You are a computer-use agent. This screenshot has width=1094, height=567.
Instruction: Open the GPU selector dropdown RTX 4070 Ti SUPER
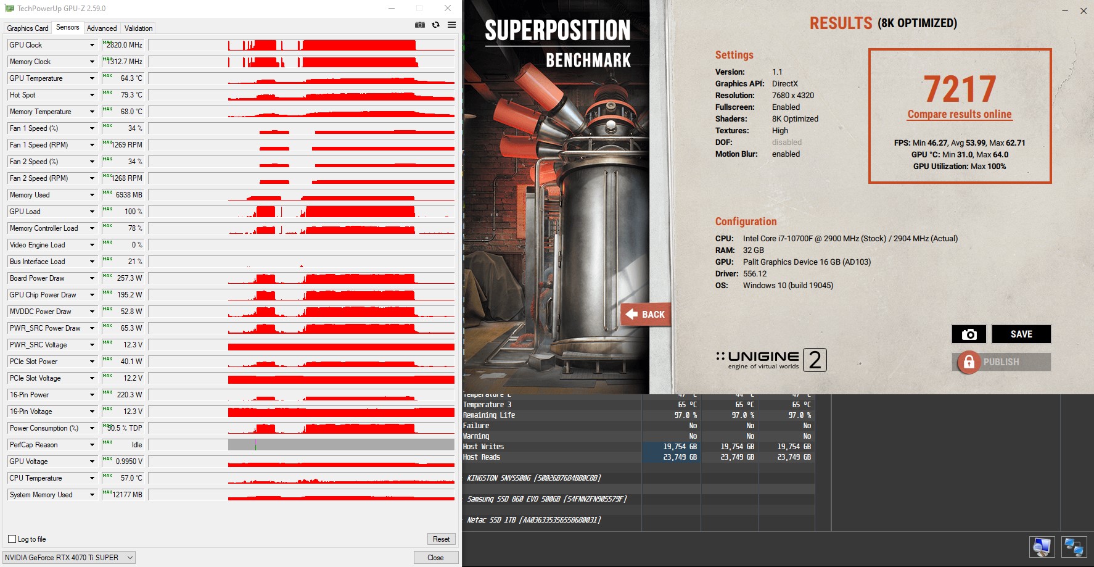(69, 558)
